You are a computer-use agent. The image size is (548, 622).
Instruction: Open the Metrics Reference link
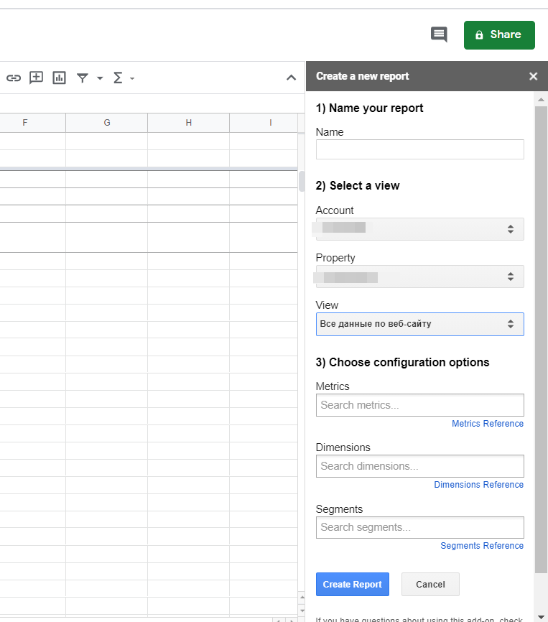tap(488, 424)
